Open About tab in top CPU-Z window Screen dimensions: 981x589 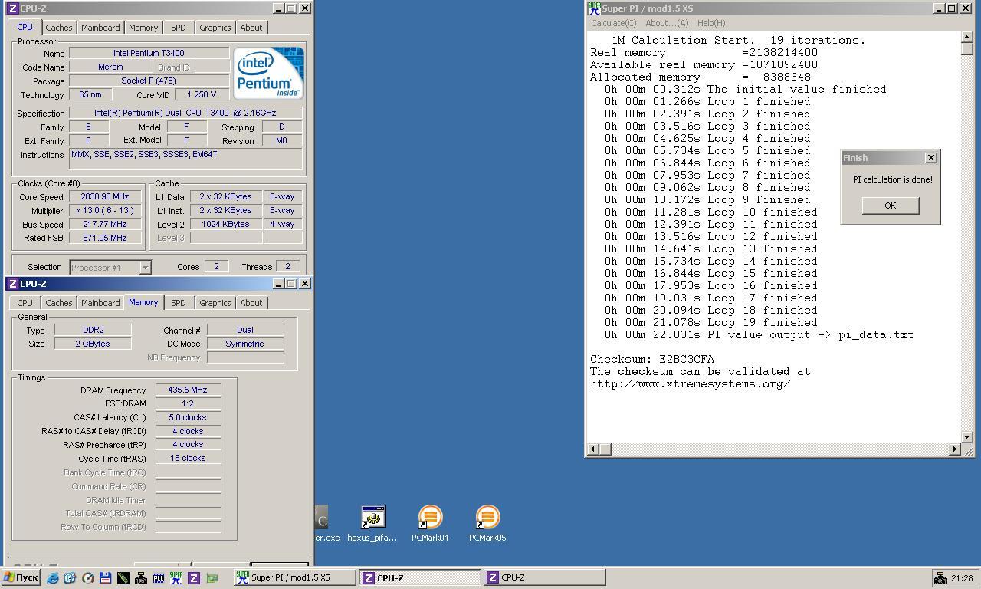(x=251, y=28)
